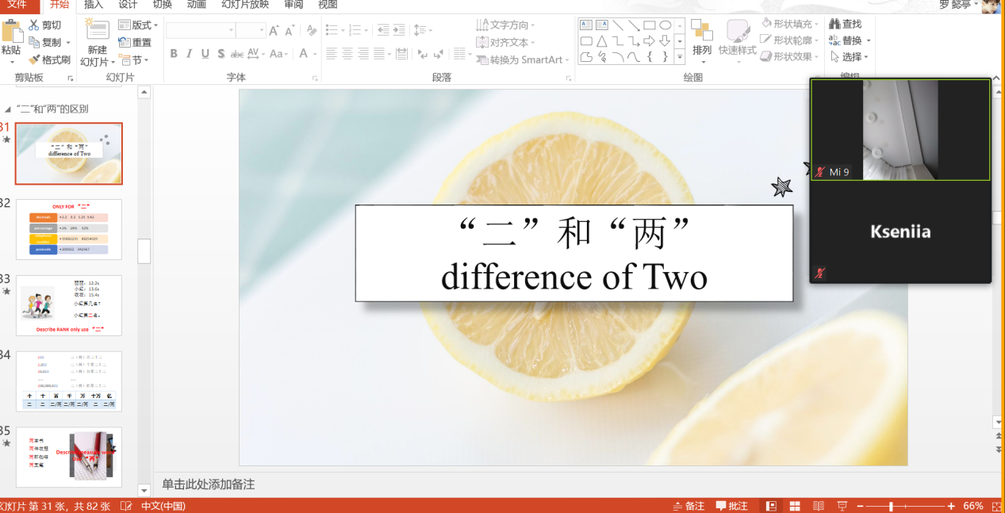The width and height of the screenshot is (1005, 513).
Task: Toggle Normal view in the status bar
Action: click(771, 506)
